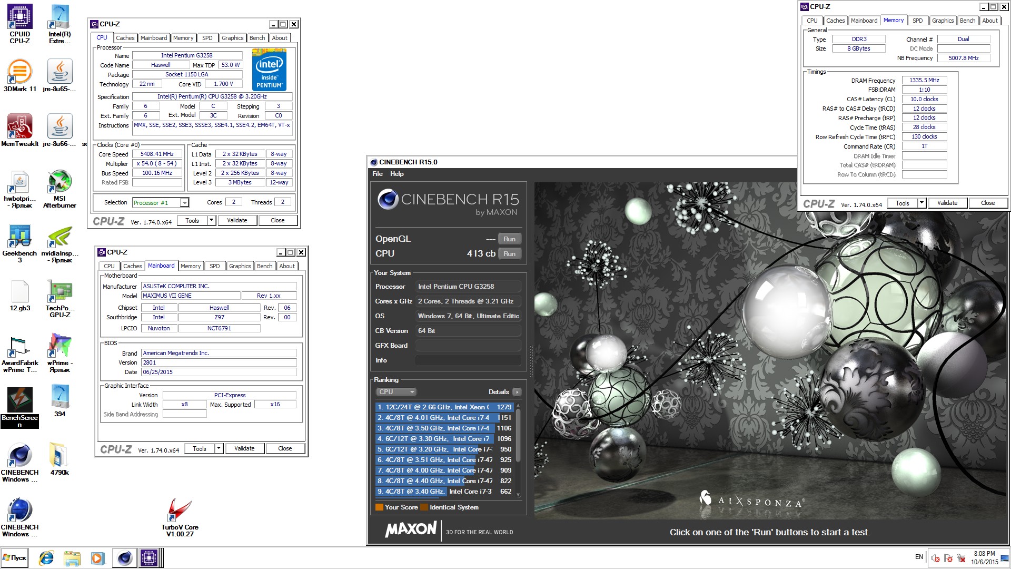The width and height of the screenshot is (1011, 569).
Task: Open the media player taskbar icon
Action: 97,558
